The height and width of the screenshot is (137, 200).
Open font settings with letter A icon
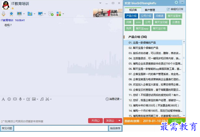pos(3,99)
